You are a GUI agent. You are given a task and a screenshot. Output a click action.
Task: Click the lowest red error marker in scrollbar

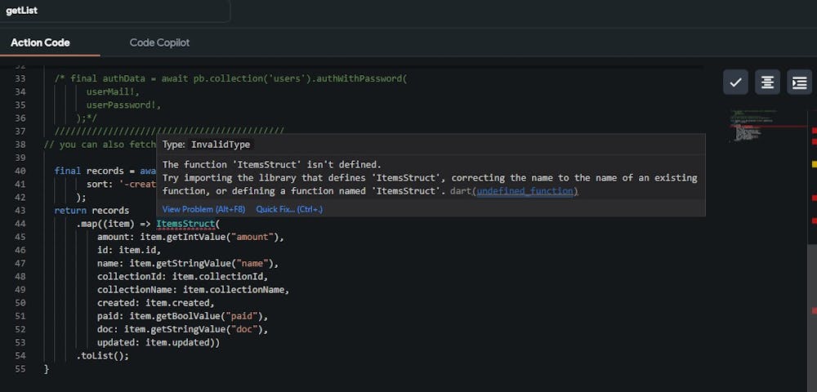814,310
